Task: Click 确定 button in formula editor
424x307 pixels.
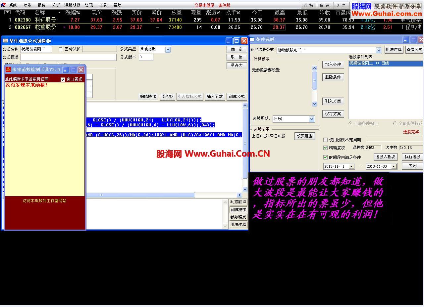Action: (237, 49)
